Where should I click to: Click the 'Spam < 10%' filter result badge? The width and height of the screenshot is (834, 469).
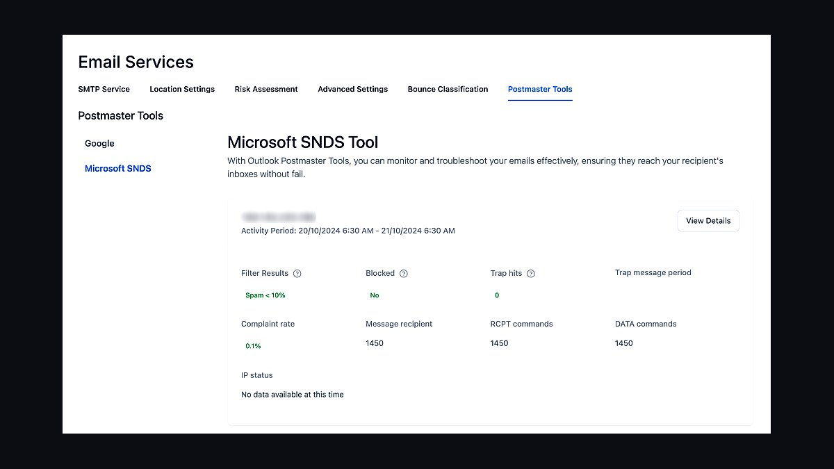(x=265, y=295)
